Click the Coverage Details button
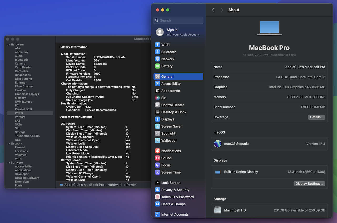Screen dimensions: 337x223 click(x=316, y=117)
